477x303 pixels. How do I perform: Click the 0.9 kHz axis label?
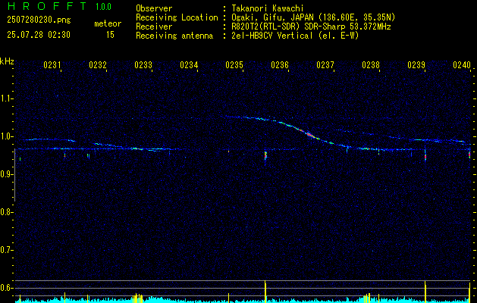[6, 174]
